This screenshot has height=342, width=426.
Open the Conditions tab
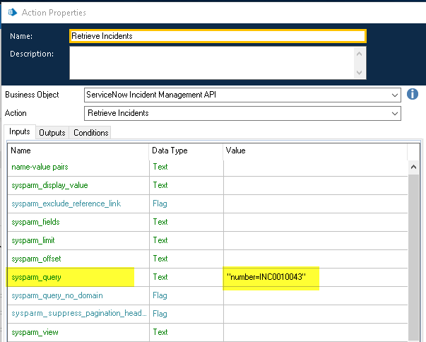(x=90, y=133)
